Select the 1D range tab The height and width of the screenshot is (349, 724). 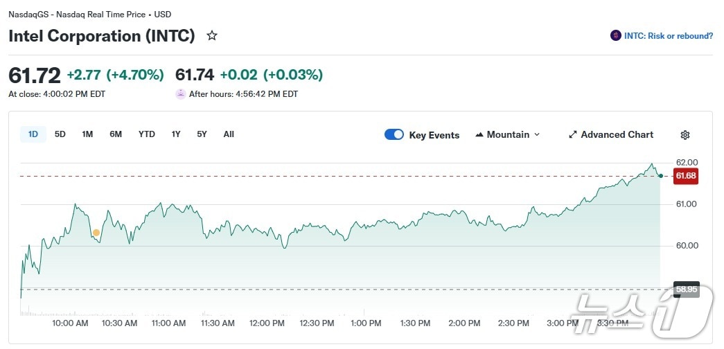click(33, 134)
